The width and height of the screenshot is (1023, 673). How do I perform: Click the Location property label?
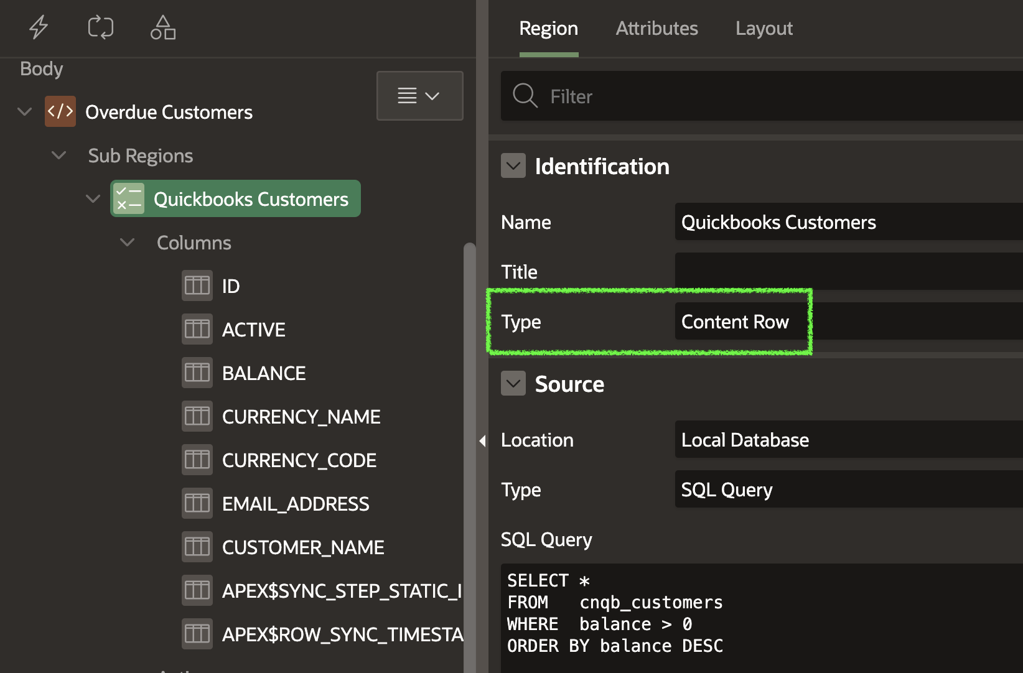tap(537, 440)
